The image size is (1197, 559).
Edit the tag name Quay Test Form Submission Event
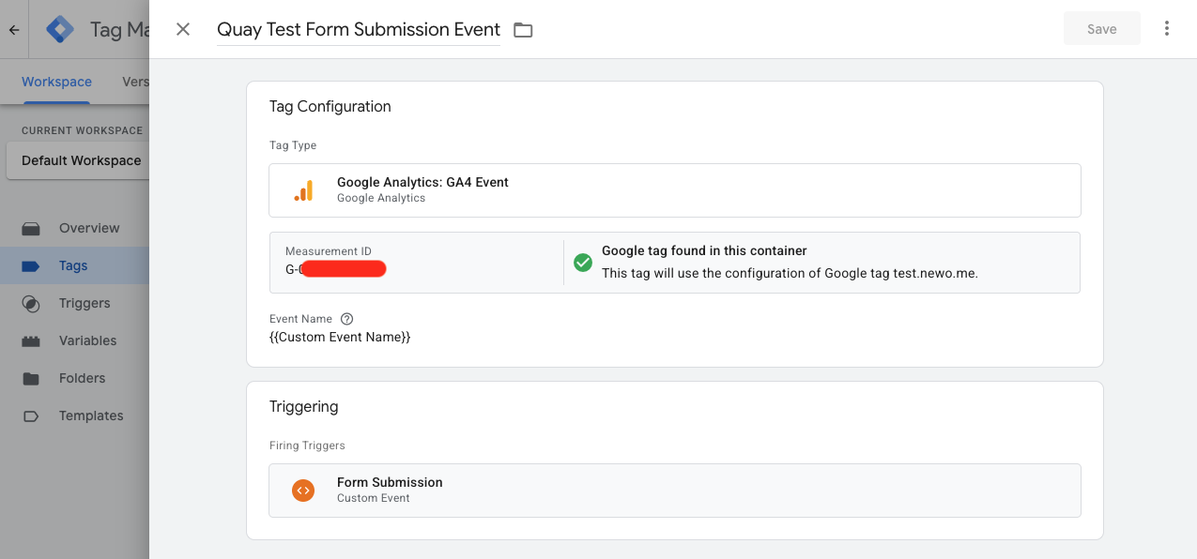click(x=359, y=29)
